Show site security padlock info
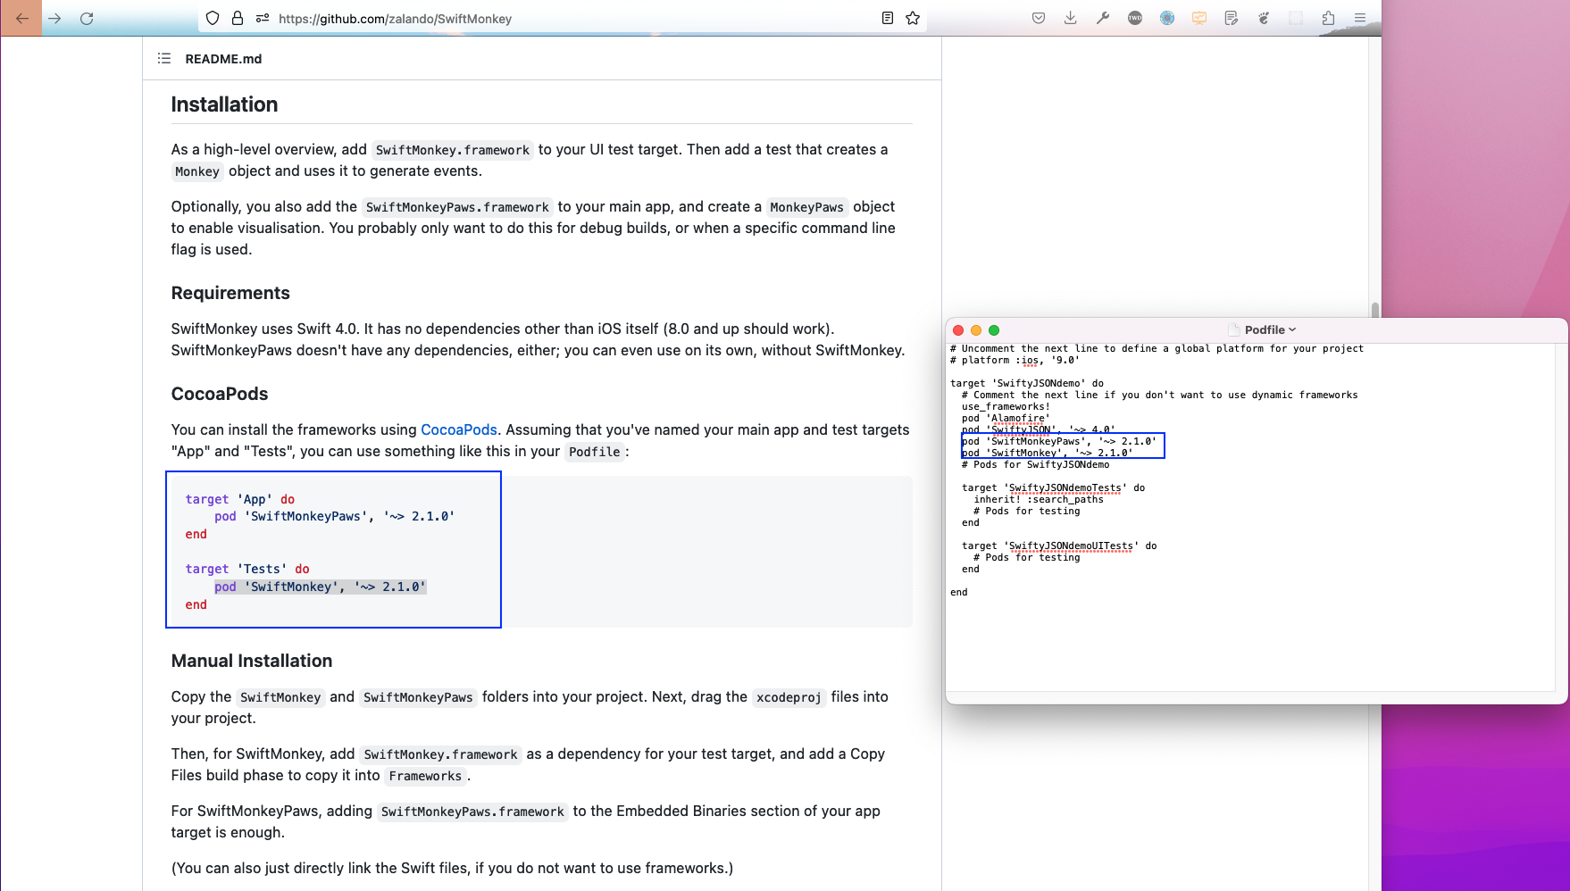1570x891 pixels. pyautogui.click(x=238, y=18)
